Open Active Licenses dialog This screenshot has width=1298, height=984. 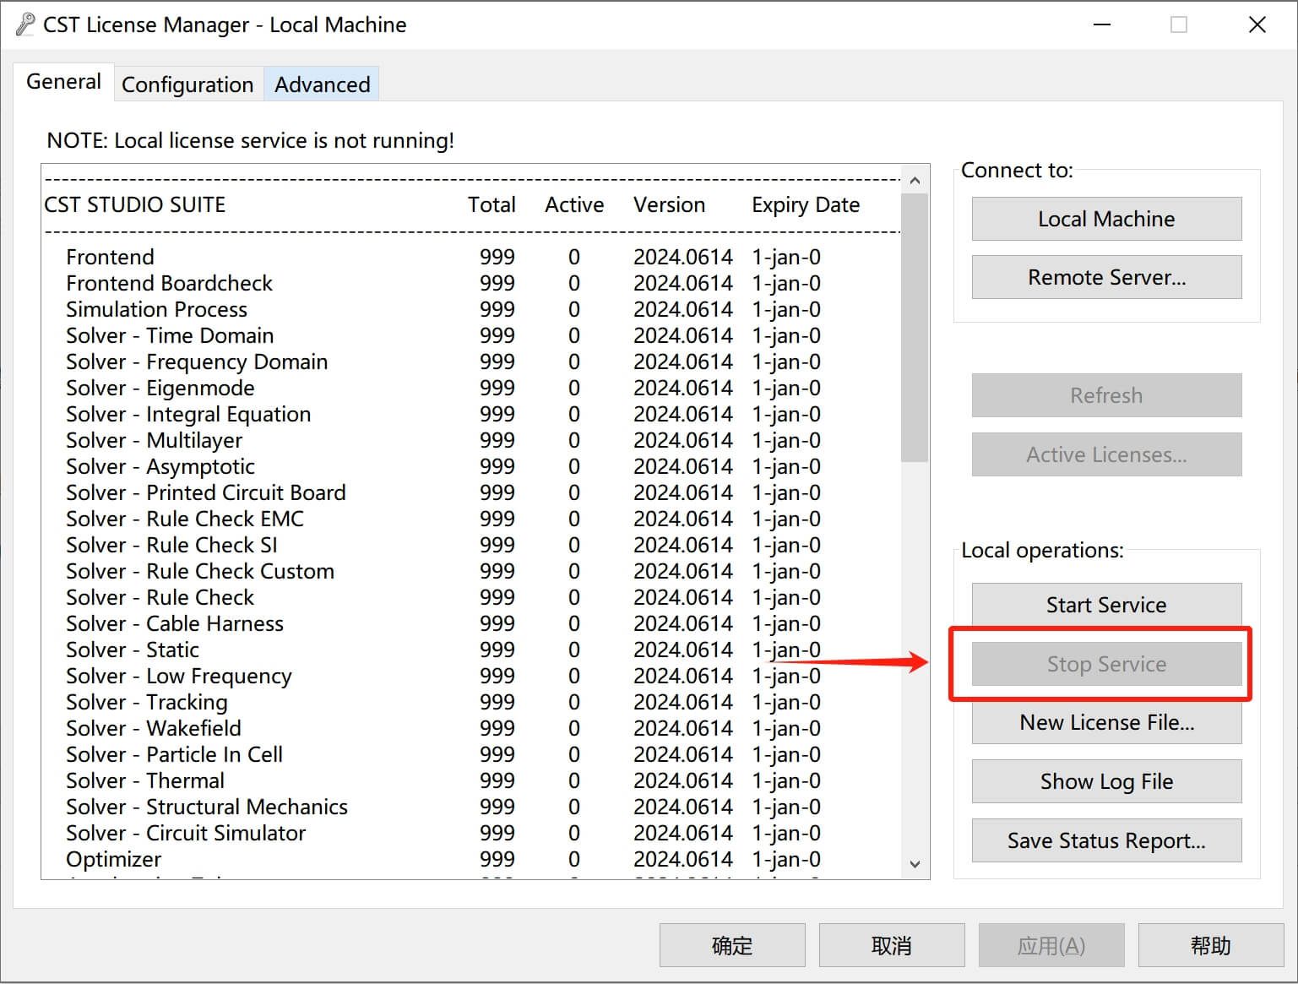pos(1106,454)
